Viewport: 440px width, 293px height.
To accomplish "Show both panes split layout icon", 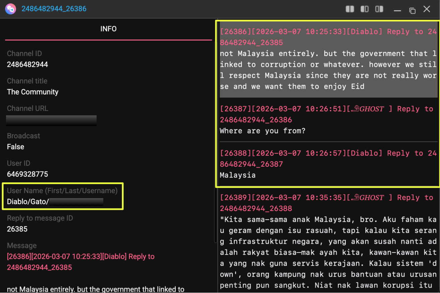I will point(350,9).
